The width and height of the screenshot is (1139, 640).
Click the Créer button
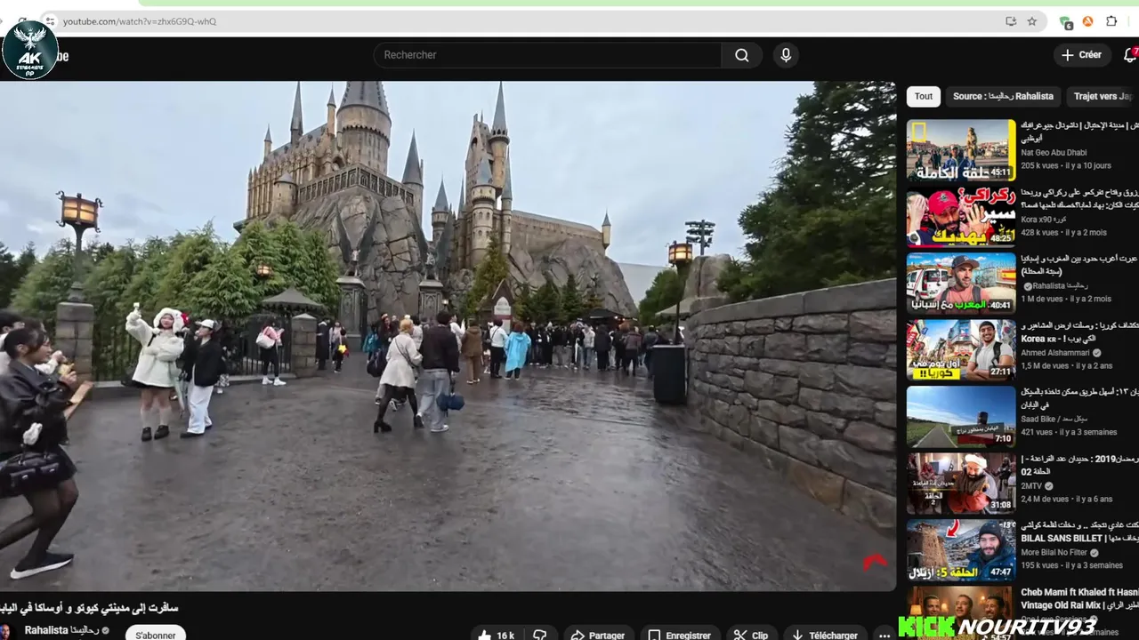pyautogui.click(x=1082, y=55)
